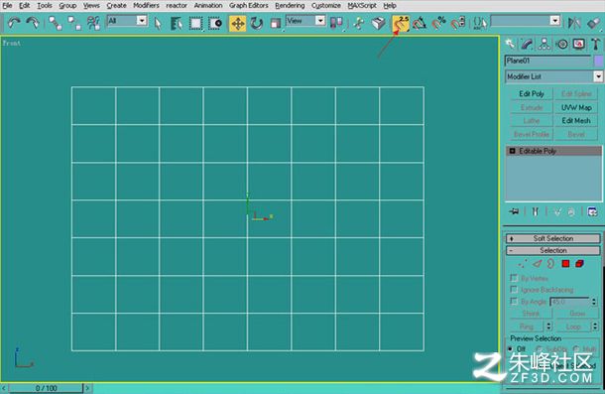The image size is (605, 394).
Task: Click the Angle Snap toggle icon
Action: coord(420,24)
